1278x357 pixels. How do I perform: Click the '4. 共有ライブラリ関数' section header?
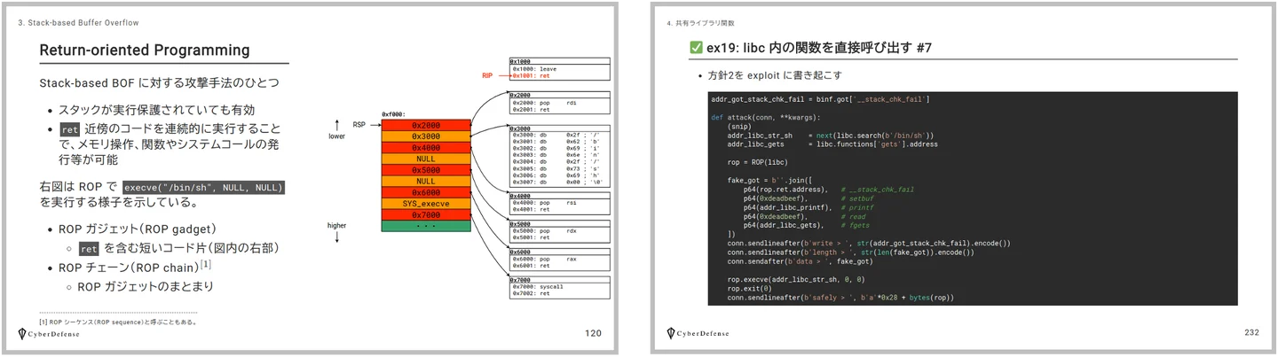701,22
